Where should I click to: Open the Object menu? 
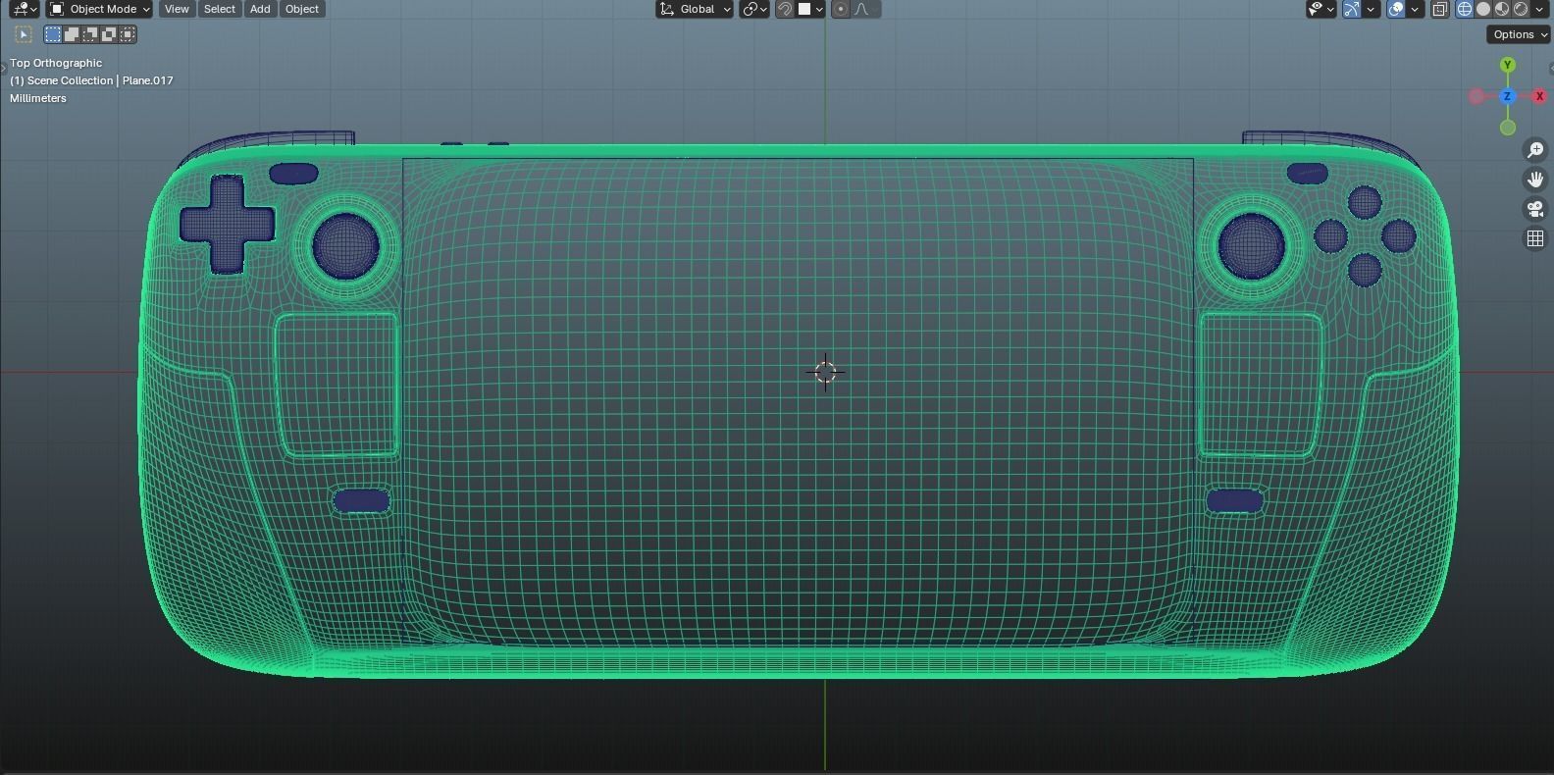[302, 9]
